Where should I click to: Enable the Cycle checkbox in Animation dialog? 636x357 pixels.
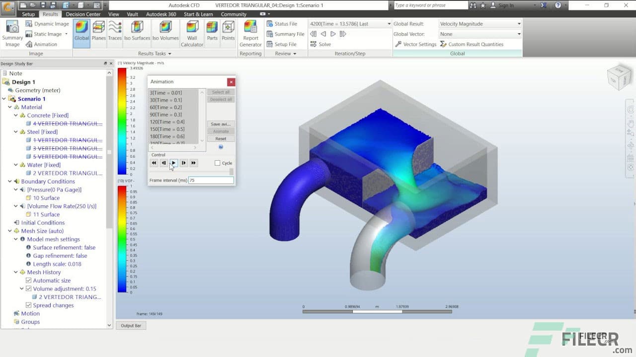click(x=217, y=163)
